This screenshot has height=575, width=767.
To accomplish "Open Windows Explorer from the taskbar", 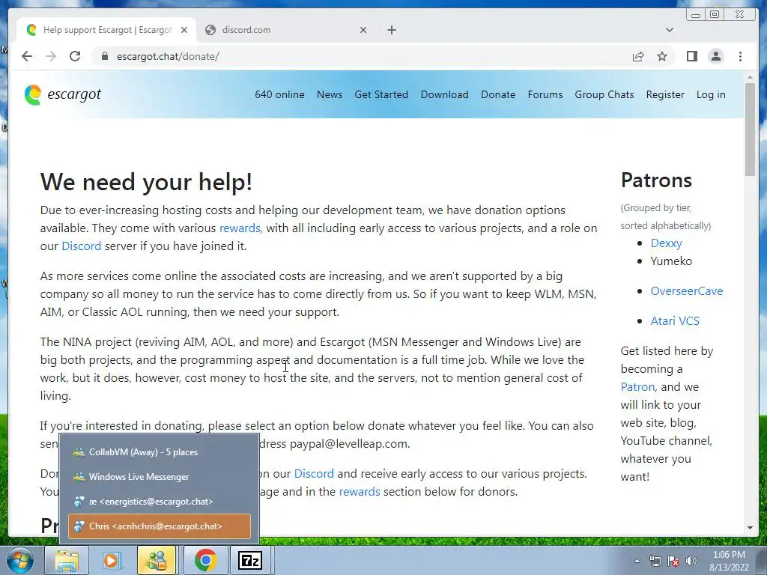I will point(66,560).
